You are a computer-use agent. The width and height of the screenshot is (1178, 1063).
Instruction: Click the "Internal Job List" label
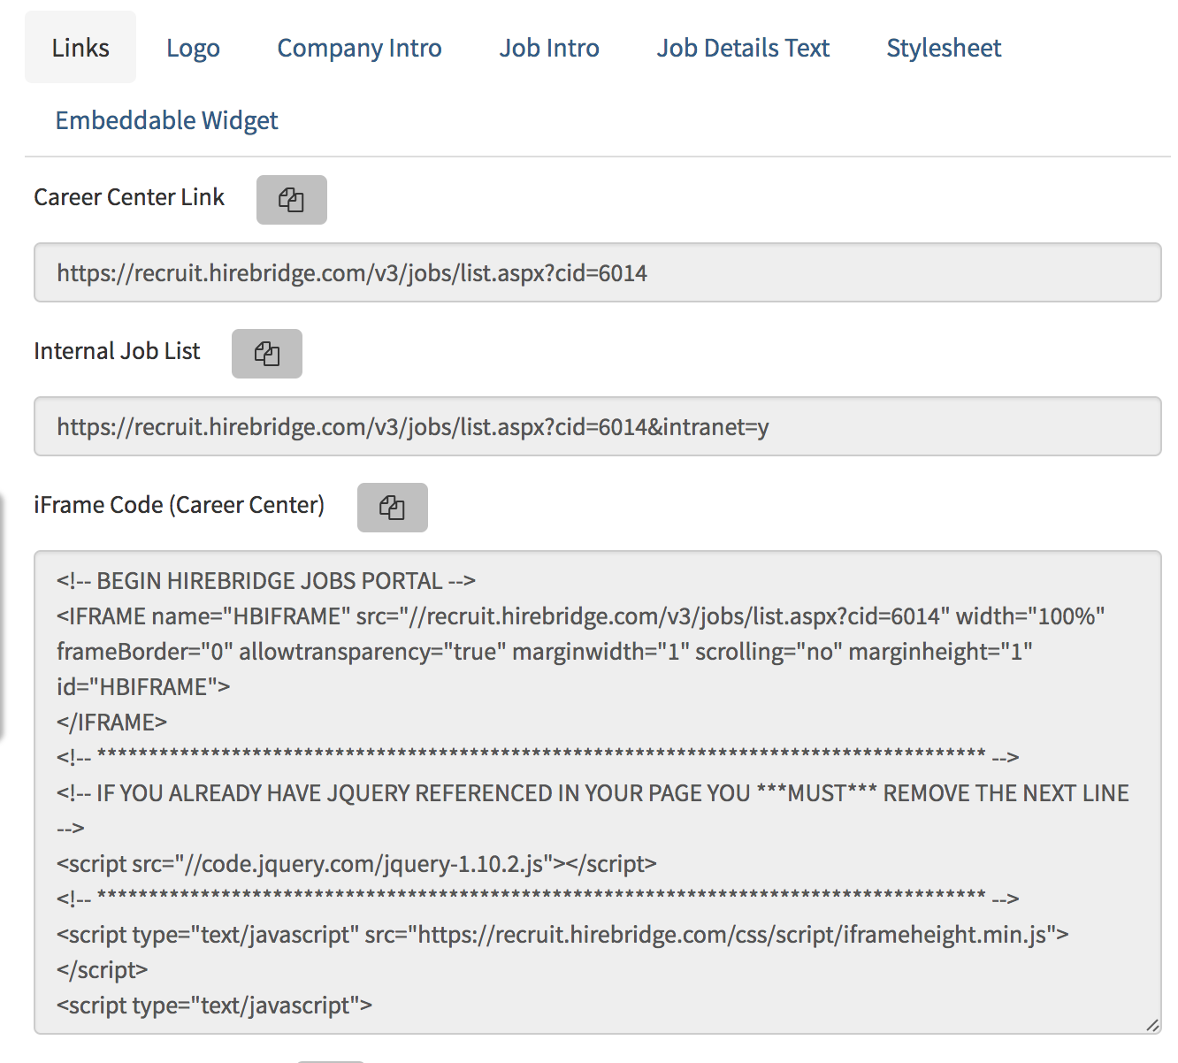[116, 350]
